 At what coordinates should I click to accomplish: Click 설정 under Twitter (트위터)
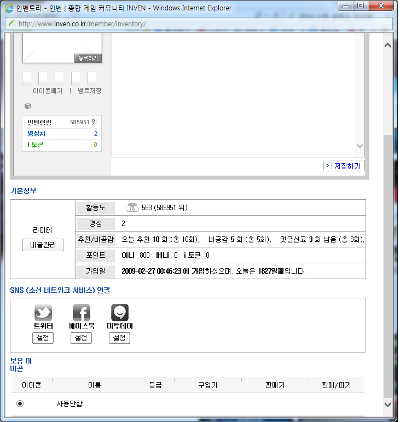pos(43,338)
